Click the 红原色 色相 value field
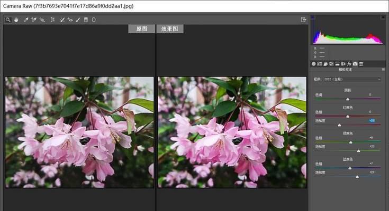The image size is (389, 211). (x=370, y=112)
